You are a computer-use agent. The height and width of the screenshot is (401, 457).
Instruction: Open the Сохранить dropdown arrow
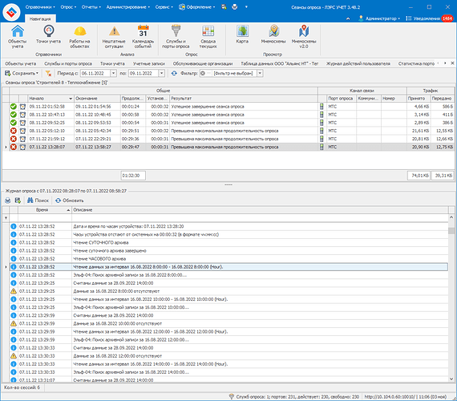click(38, 73)
